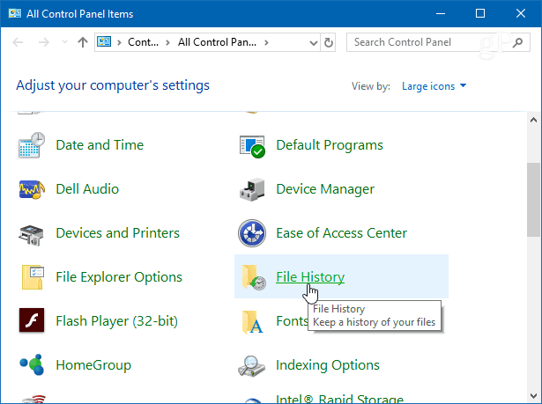Open the View by Large icons dropdown
Screen dimensions: 542x404
[434, 86]
